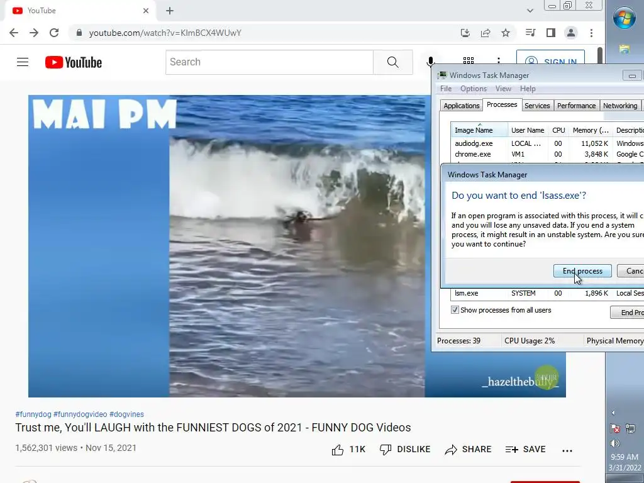The height and width of the screenshot is (483, 644).
Task: Open the volume speaker tray icon
Action: point(615,443)
